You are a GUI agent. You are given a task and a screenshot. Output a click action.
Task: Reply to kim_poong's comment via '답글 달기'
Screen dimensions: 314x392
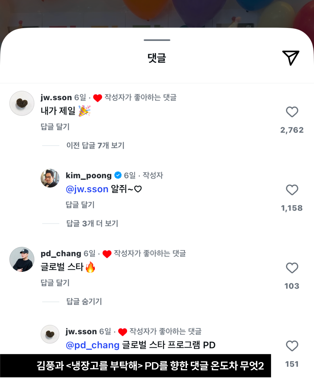(80, 205)
